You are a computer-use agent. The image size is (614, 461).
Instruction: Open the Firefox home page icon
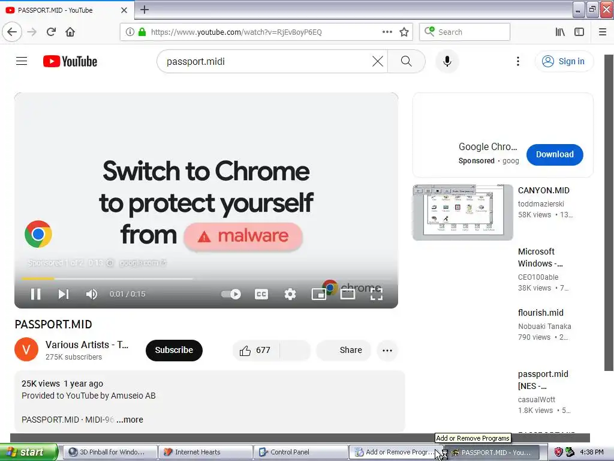pos(70,32)
